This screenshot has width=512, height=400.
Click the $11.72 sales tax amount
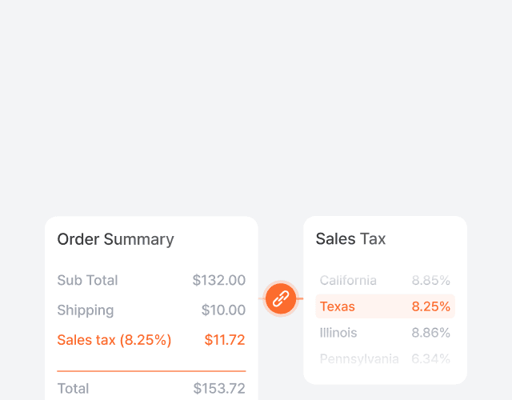pyautogui.click(x=225, y=340)
